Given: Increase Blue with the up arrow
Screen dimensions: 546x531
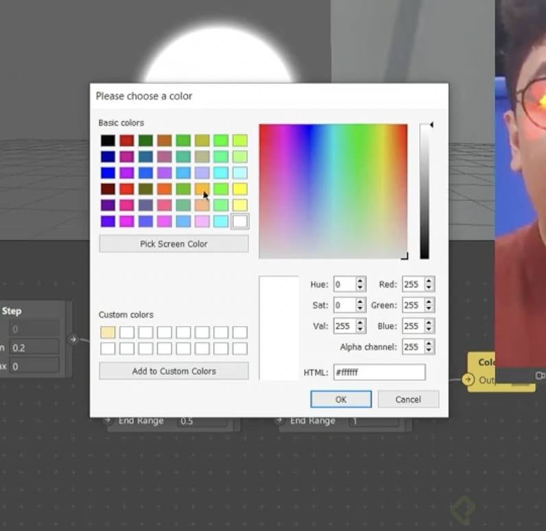Looking at the screenshot, I should tap(429, 322).
